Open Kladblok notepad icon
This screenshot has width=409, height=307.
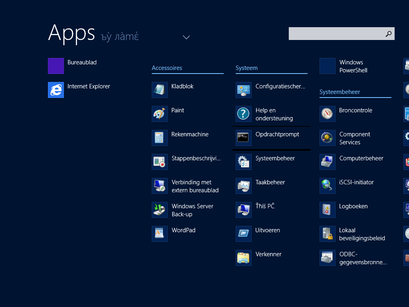(160, 90)
